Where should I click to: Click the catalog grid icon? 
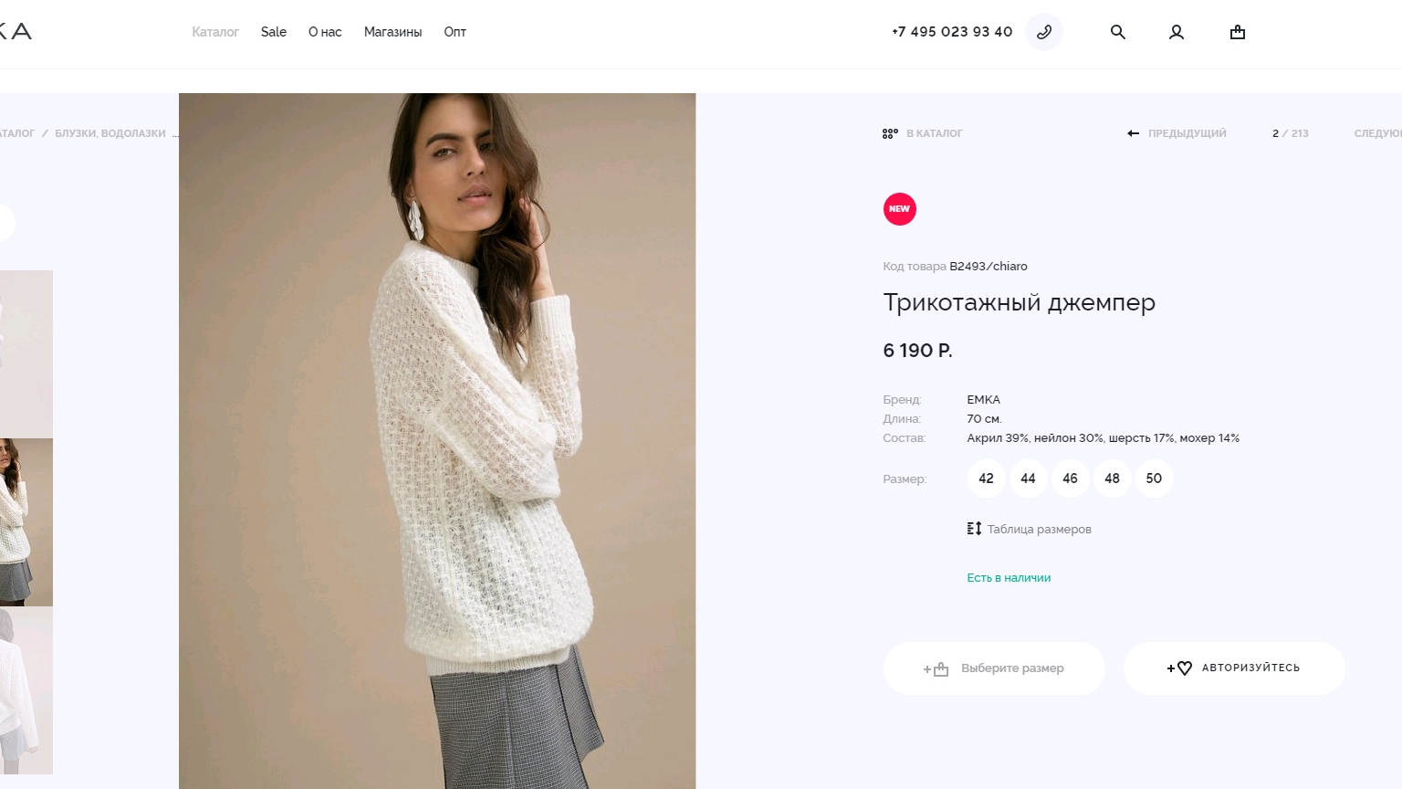pos(890,133)
